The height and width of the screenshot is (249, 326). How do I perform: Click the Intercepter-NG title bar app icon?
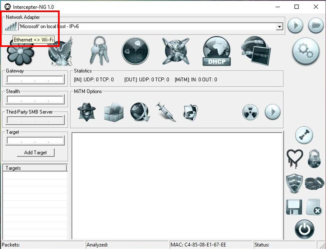point(7,7)
